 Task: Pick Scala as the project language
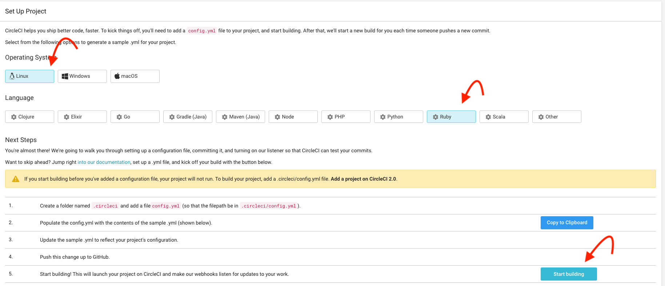[x=504, y=117]
